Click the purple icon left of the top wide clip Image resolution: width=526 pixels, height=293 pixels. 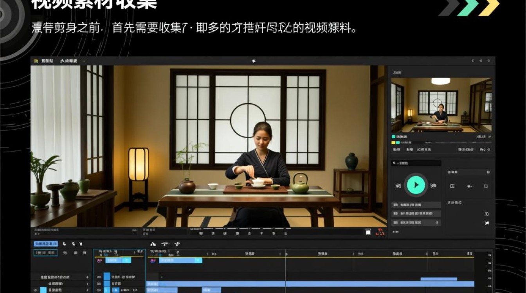[153, 261]
